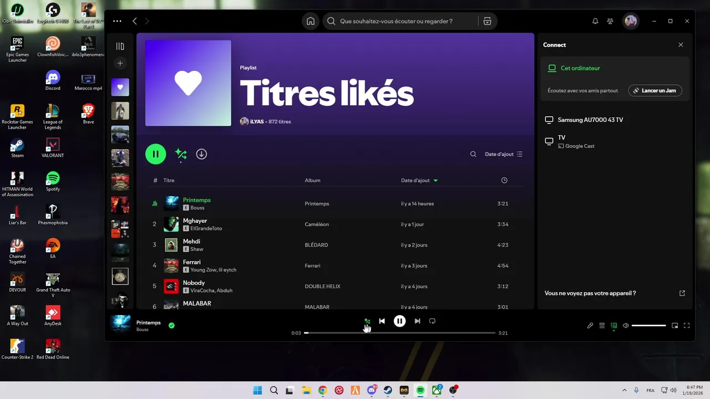The height and width of the screenshot is (399, 710).
Task: Toggle playlist smart shuffle next to the pause button
Action: click(181, 154)
